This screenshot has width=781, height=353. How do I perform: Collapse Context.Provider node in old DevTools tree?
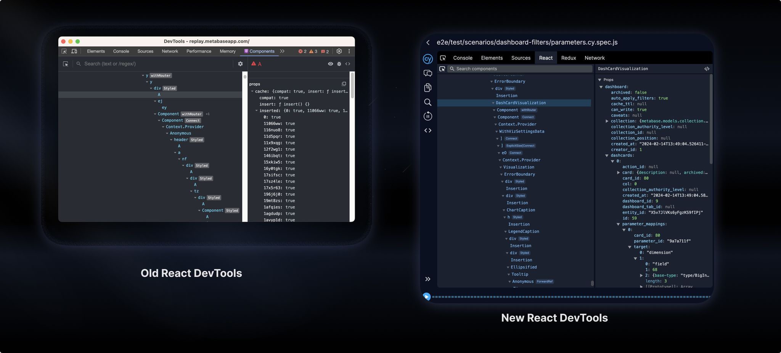point(163,127)
